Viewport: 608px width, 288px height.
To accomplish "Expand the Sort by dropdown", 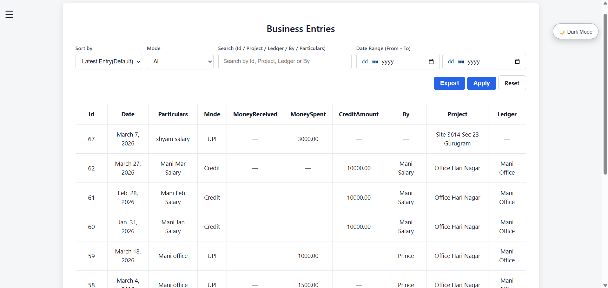I will 109,62.
